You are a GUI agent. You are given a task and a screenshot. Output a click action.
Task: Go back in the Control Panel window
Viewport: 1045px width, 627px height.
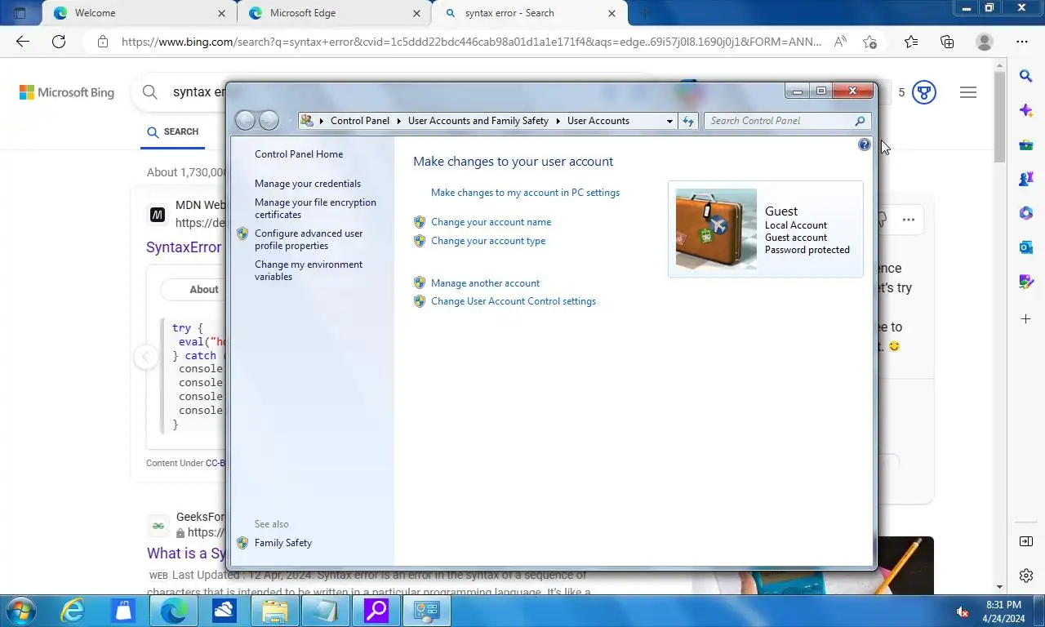tap(245, 121)
